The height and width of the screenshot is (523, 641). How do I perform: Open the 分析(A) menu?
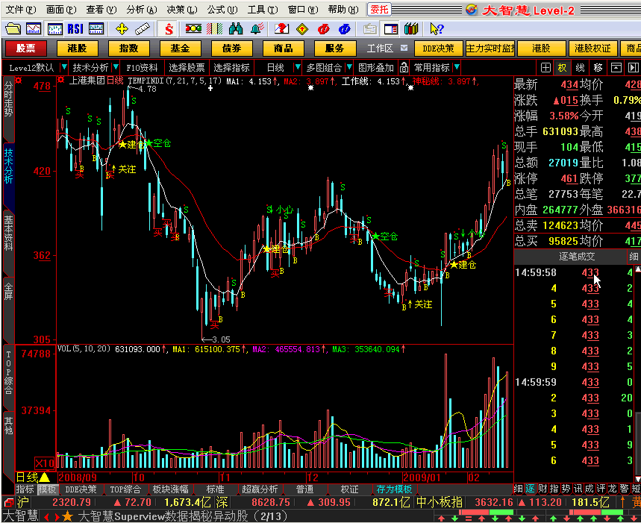[142, 9]
